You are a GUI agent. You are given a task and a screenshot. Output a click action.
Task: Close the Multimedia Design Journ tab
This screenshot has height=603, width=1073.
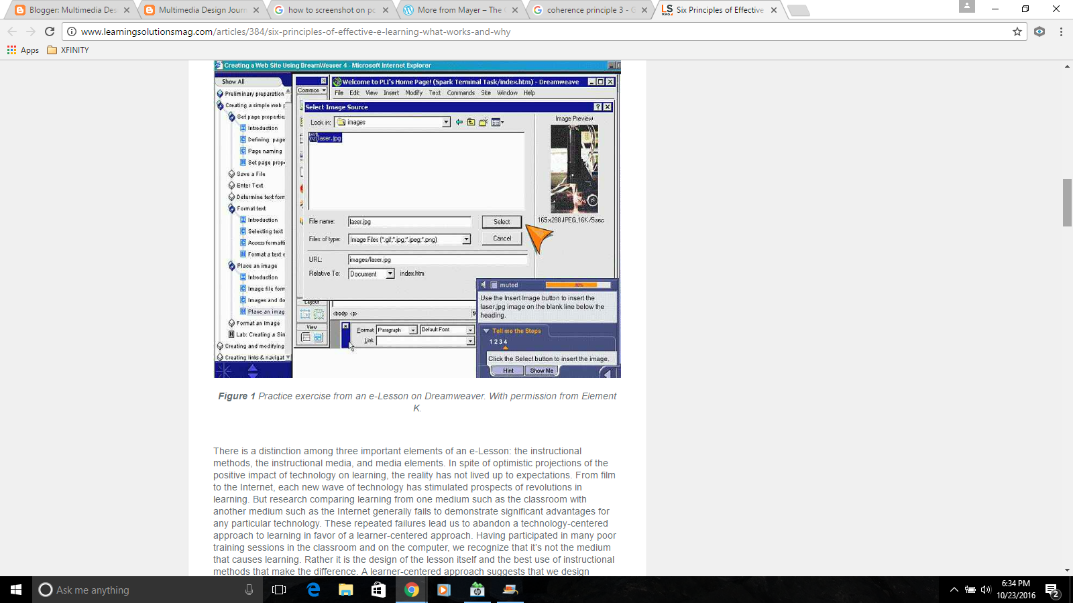(256, 10)
